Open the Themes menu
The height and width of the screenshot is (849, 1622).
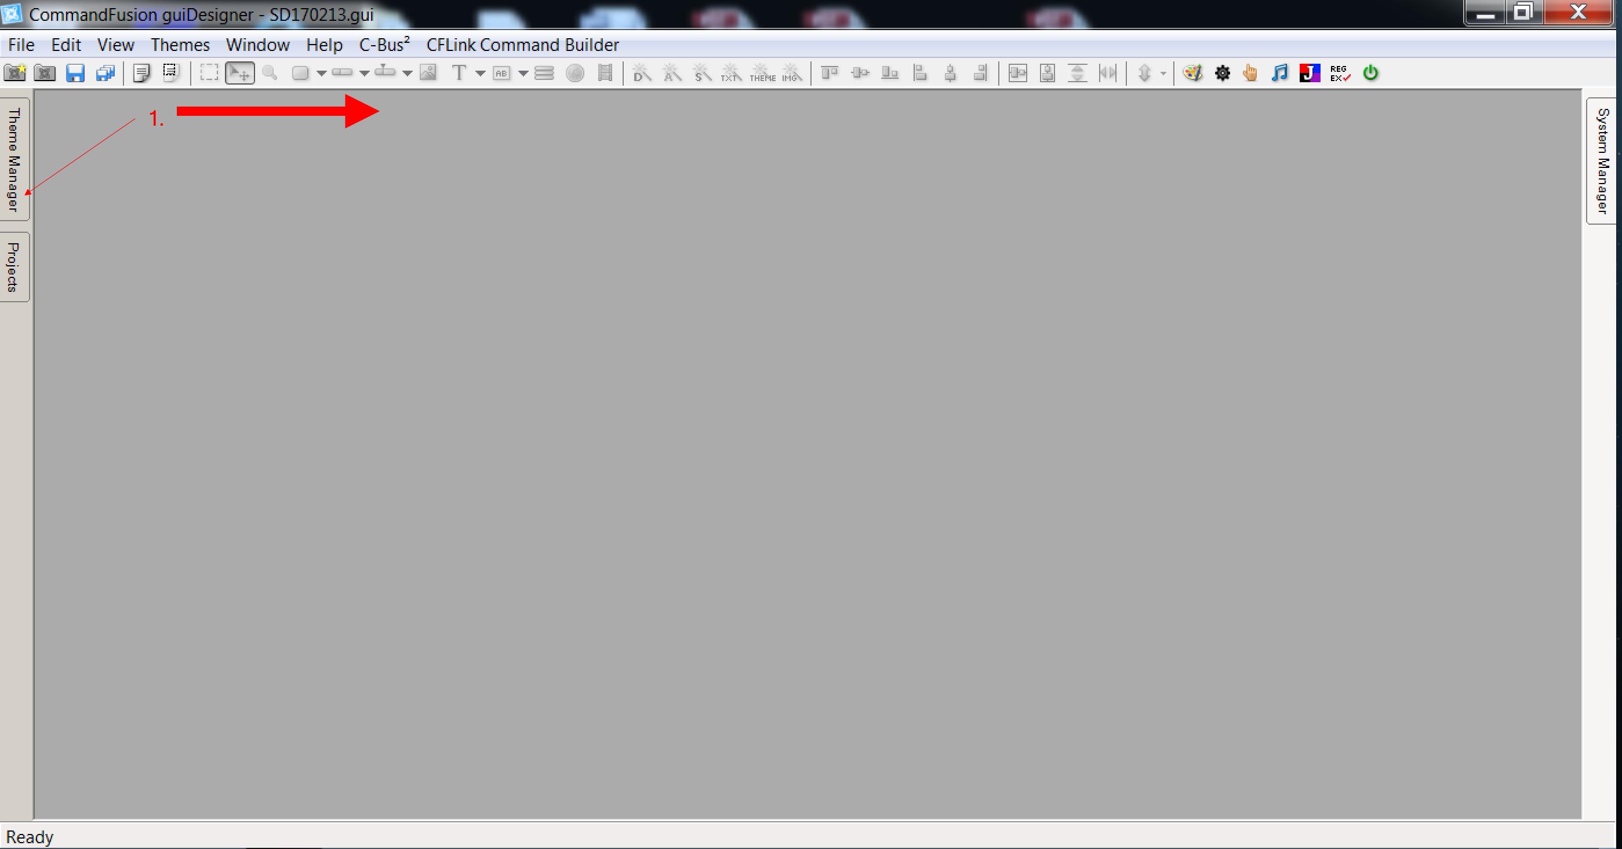click(180, 44)
